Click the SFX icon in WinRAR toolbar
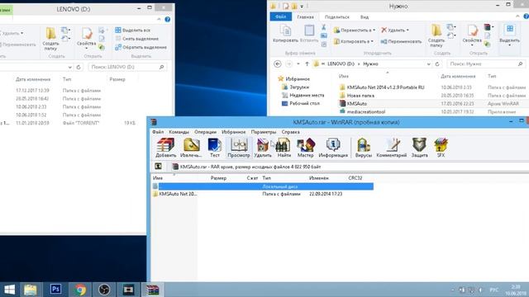 [x=441, y=148]
